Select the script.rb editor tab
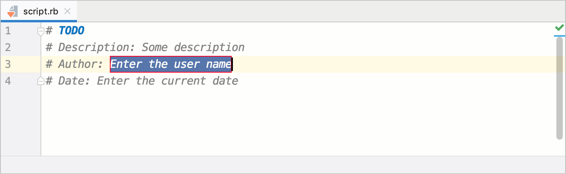 40,11
